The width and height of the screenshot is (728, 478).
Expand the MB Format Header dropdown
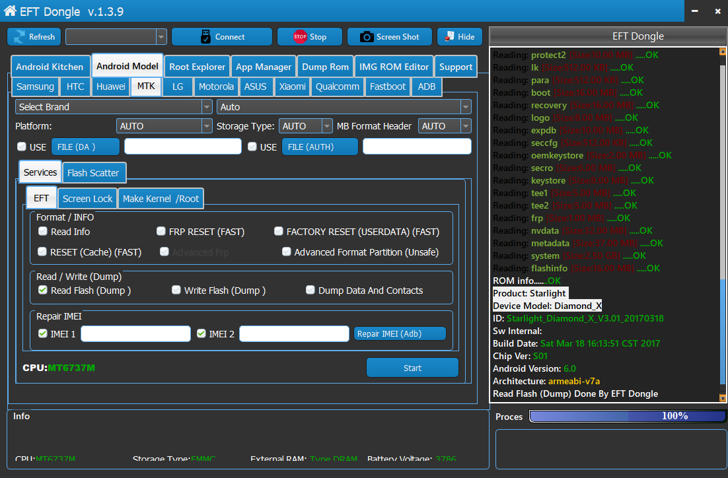[445, 125]
